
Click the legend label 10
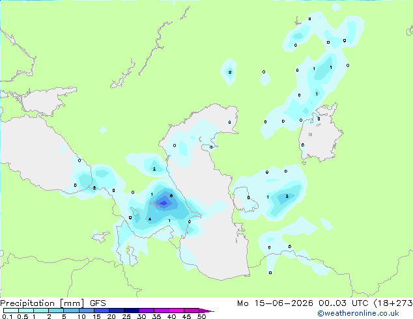pos(81,316)
